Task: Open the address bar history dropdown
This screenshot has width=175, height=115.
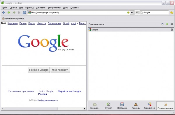Action: click(x=132, y=12)
